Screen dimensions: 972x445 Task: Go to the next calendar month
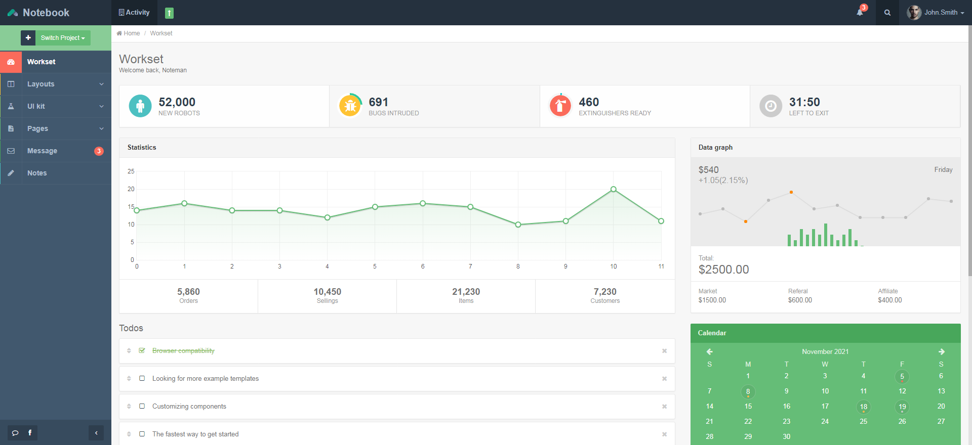point(941,351)
